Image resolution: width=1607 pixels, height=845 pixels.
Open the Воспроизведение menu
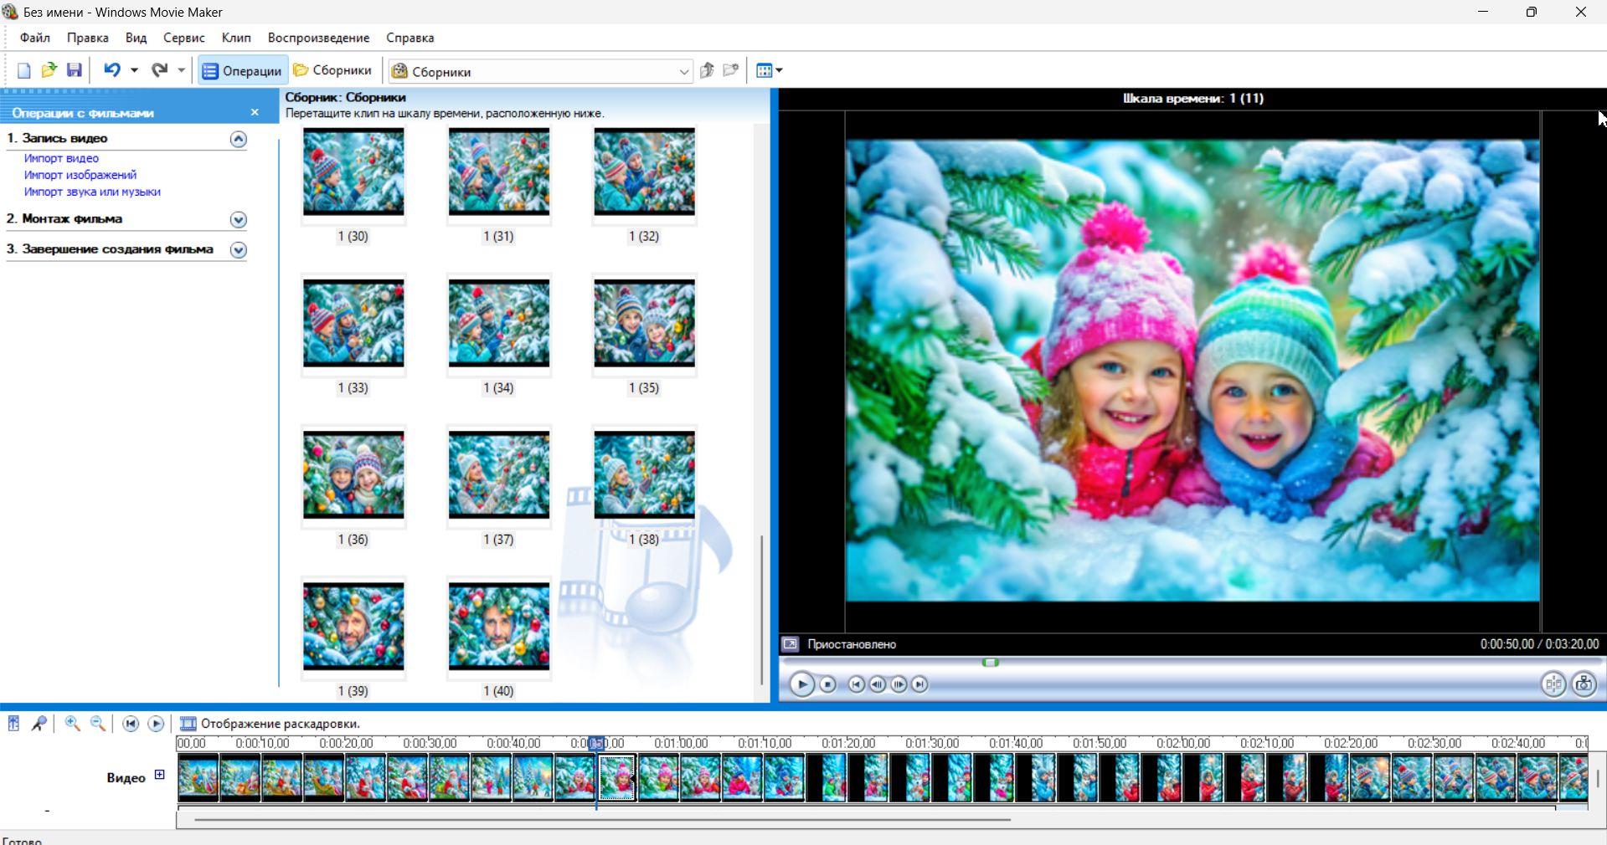(318, 38)
